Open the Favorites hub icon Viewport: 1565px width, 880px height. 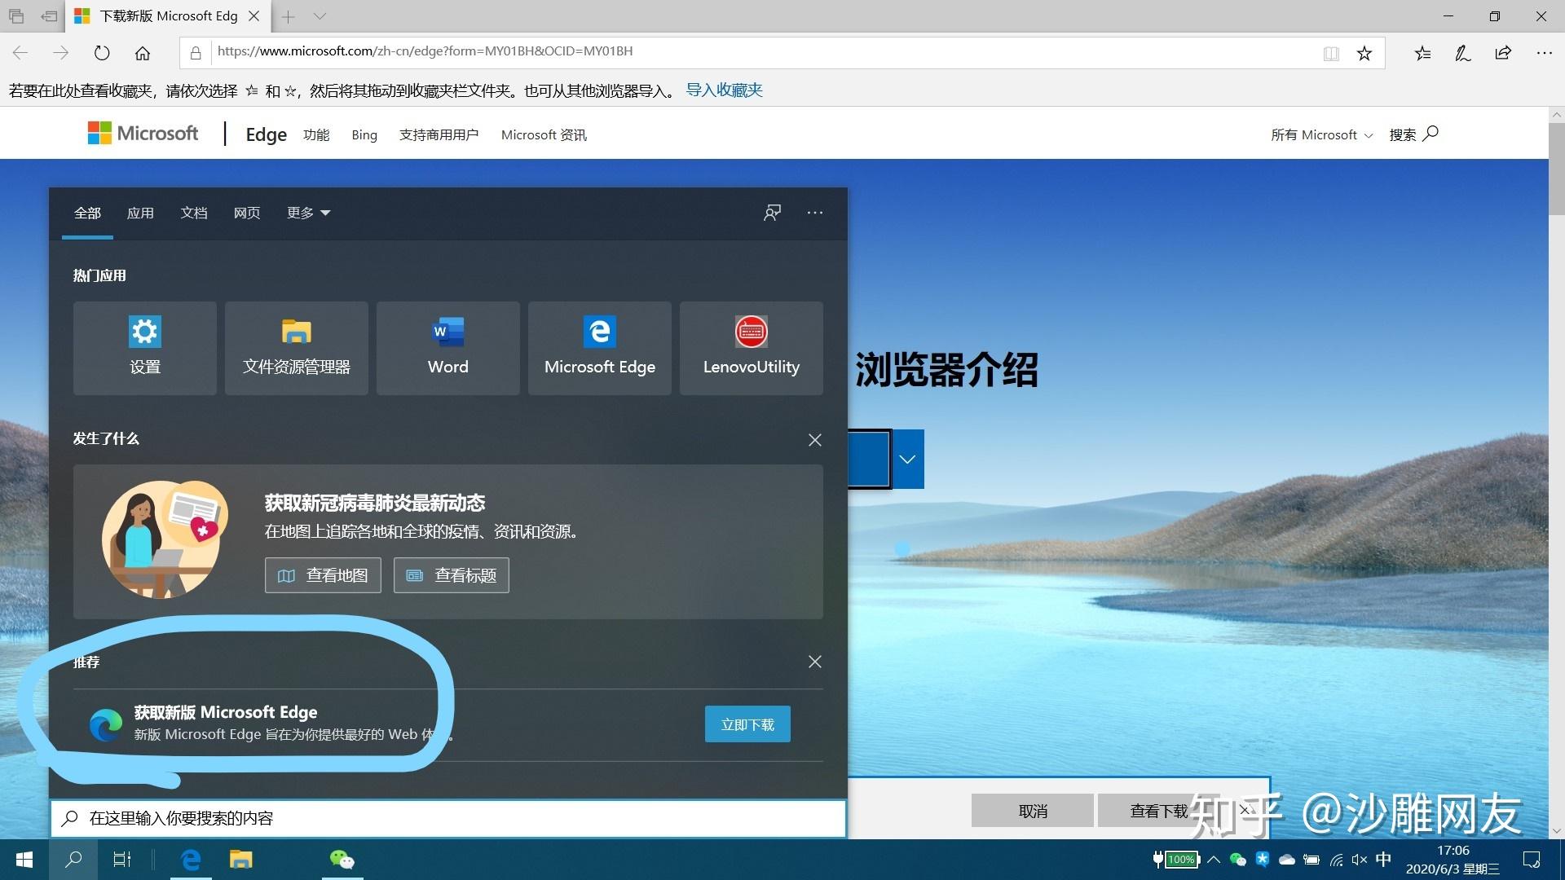(1422, 54)
